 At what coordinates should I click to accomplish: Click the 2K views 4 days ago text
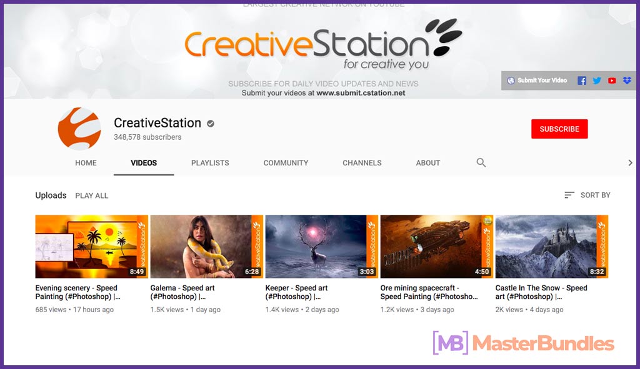pos(529,310)
